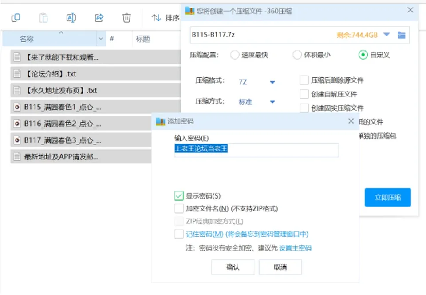Uncheck the 显示密码(S) checkbox

[x=179, y=196]
